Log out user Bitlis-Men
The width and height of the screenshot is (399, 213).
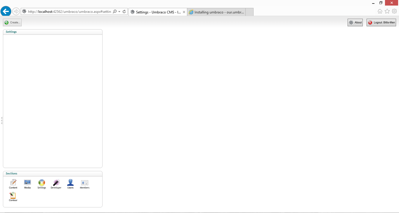[x=381, y=22]
